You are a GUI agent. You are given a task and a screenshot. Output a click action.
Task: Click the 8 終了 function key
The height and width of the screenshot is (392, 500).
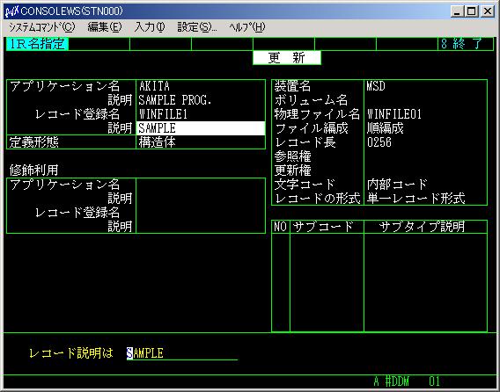(x=466, y=44)
